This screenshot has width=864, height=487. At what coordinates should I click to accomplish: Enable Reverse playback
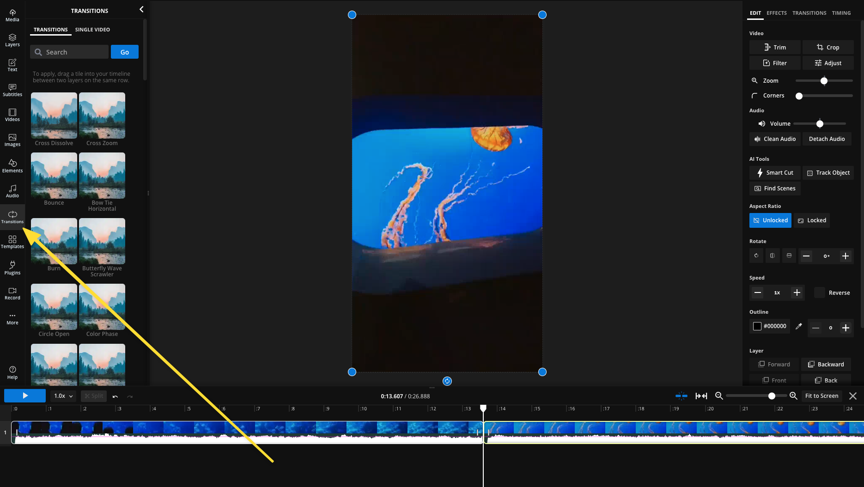click(819, 292)
